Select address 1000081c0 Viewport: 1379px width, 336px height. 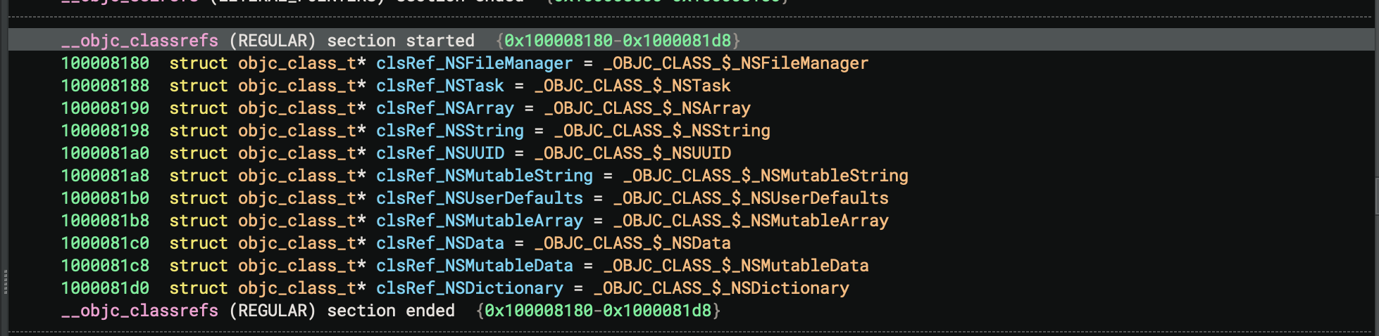click(105, 243)
